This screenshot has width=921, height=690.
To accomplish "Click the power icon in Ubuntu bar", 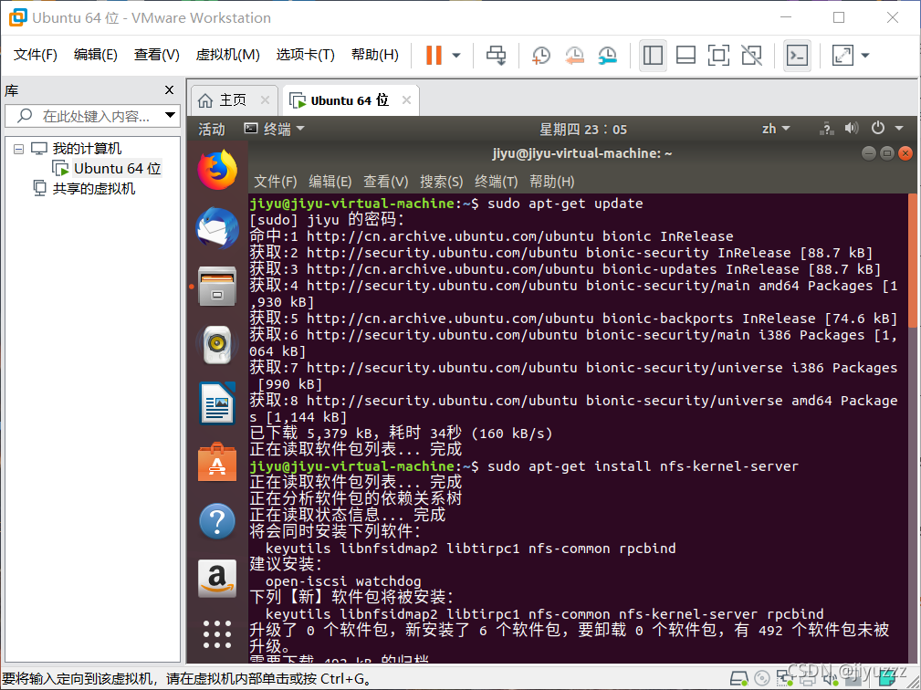I will coord(878,128).
